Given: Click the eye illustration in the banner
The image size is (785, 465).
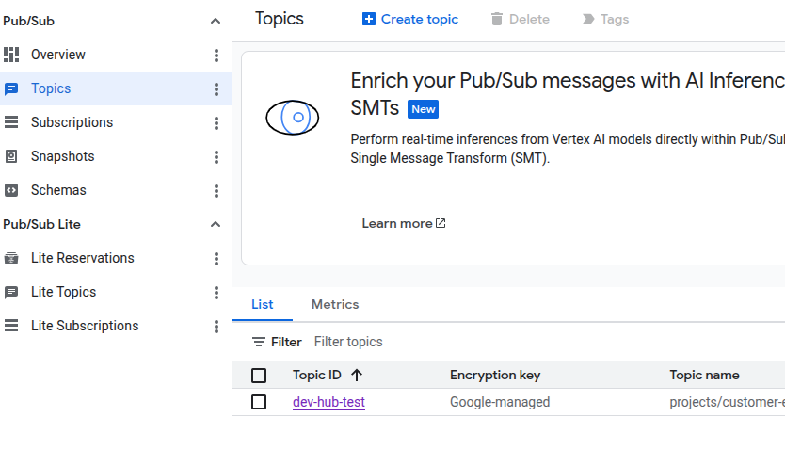Looking at the screenshot, I should [293, 118].
